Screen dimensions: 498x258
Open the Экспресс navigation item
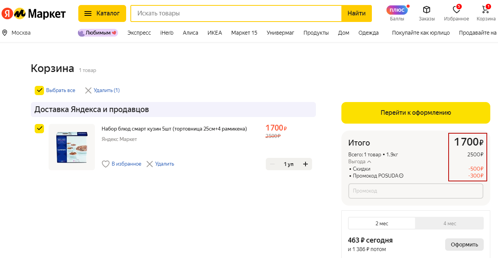pos(139,33)
